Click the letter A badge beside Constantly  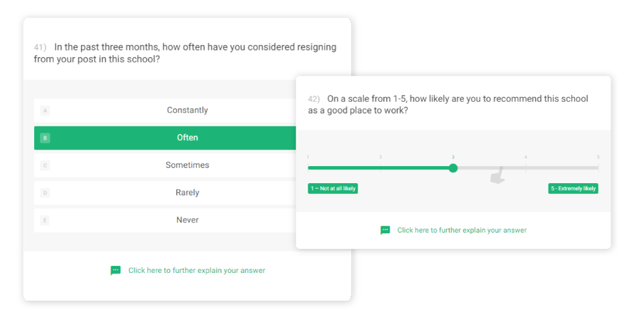coord(45,111)
